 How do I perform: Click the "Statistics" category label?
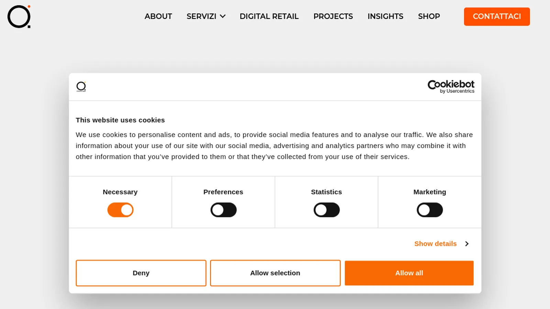coord(327,192)
